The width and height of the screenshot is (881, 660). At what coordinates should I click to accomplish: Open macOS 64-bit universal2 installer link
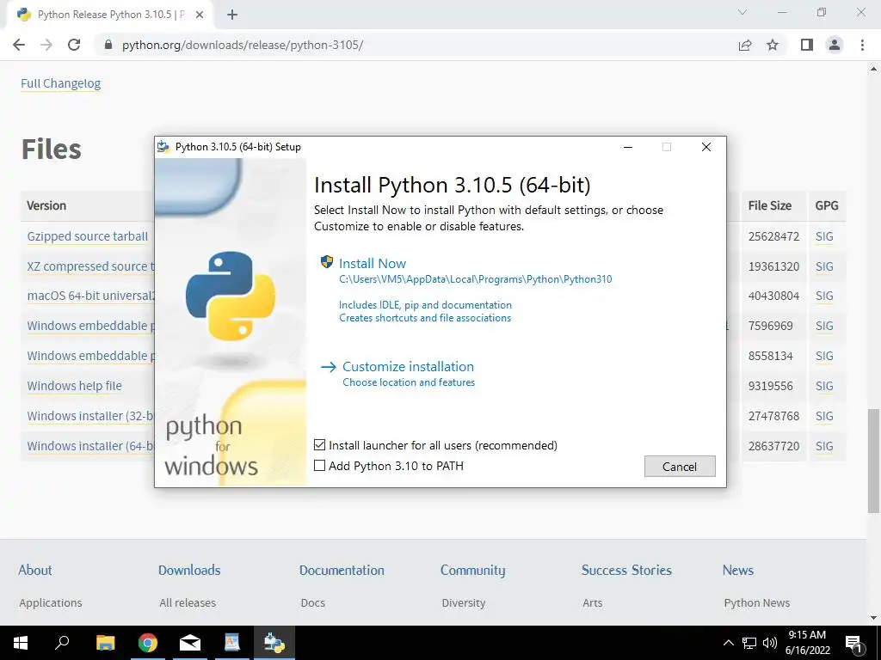coord(90,296)
